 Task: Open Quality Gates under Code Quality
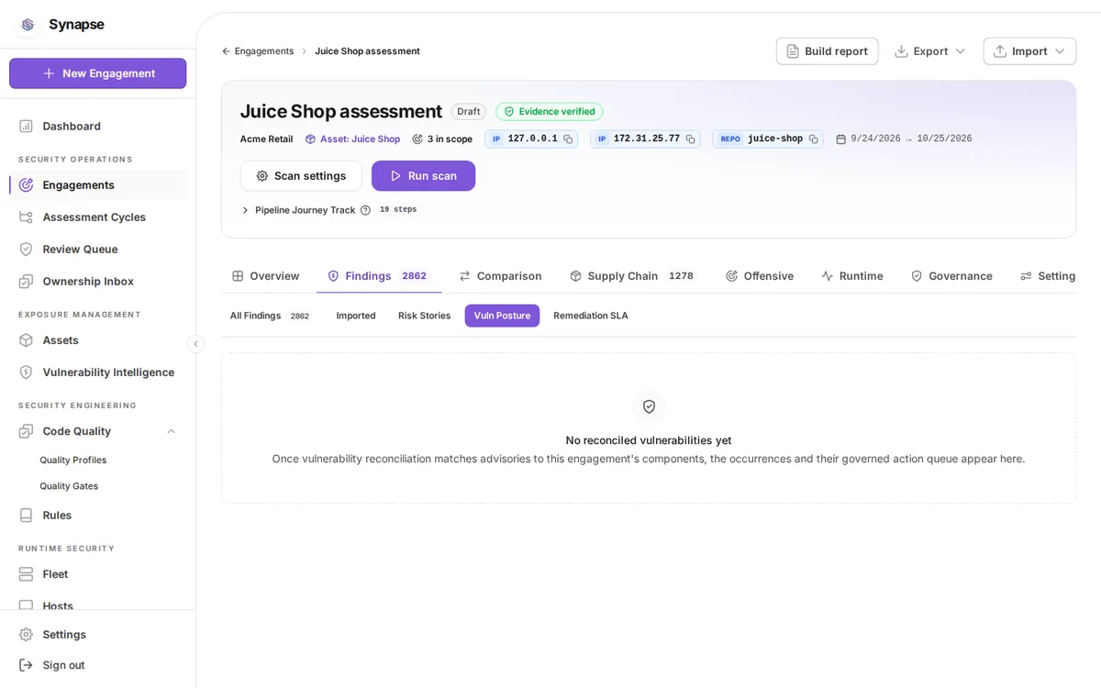tap(69, 486)
